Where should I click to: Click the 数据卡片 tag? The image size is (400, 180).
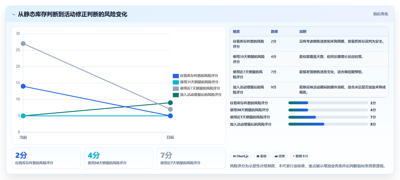click(x=300, y=156)
